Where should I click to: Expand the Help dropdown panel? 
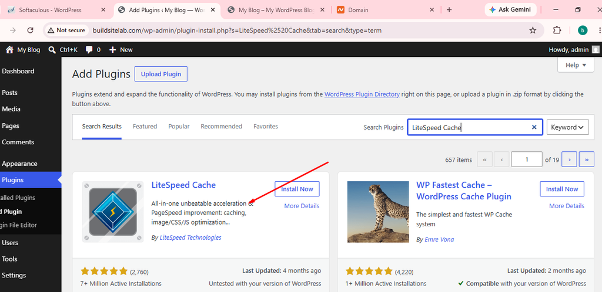click(x=576, y=65)
